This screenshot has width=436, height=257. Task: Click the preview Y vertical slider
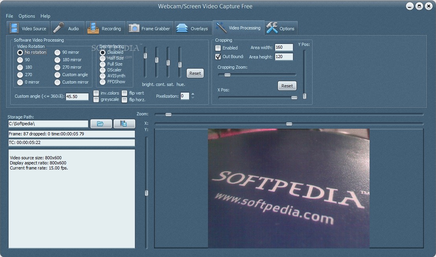coord(147,193)
